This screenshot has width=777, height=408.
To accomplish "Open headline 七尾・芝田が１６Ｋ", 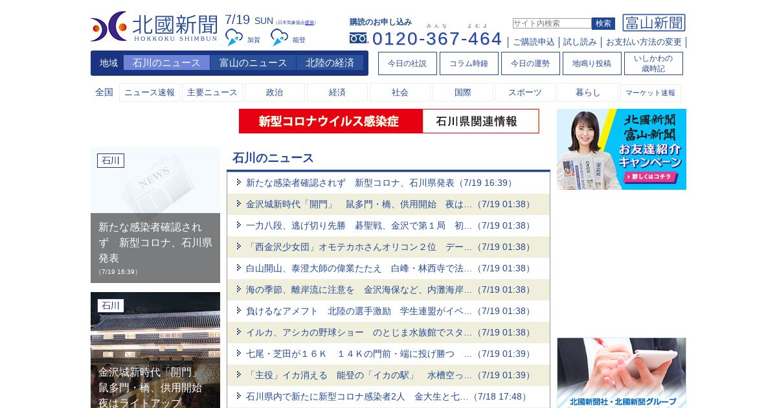I will 390,354.
